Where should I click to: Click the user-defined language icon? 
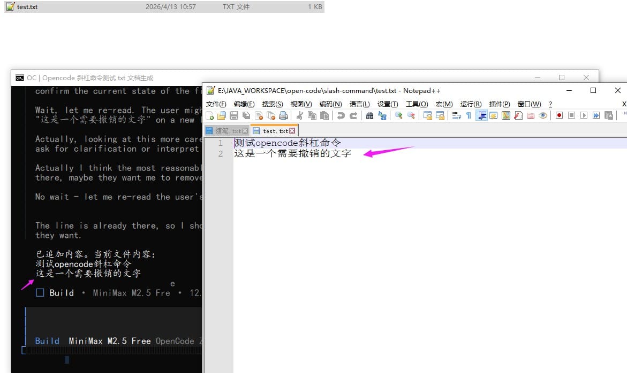(x=494, y=115)
